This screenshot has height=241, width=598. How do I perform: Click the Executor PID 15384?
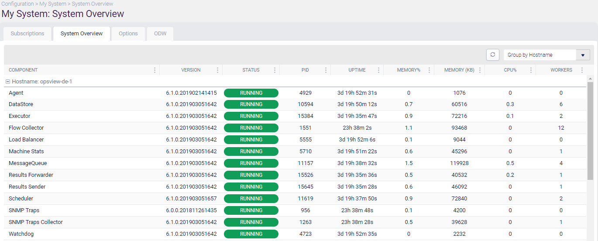coord(306,116)
